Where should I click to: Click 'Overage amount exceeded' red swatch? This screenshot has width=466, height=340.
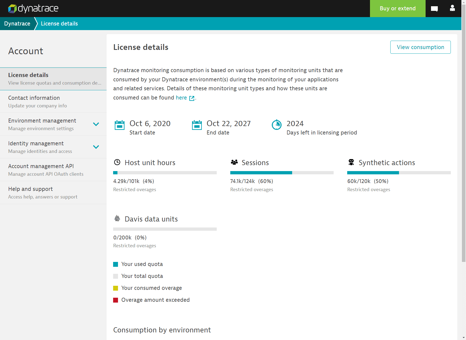(116, 300)
